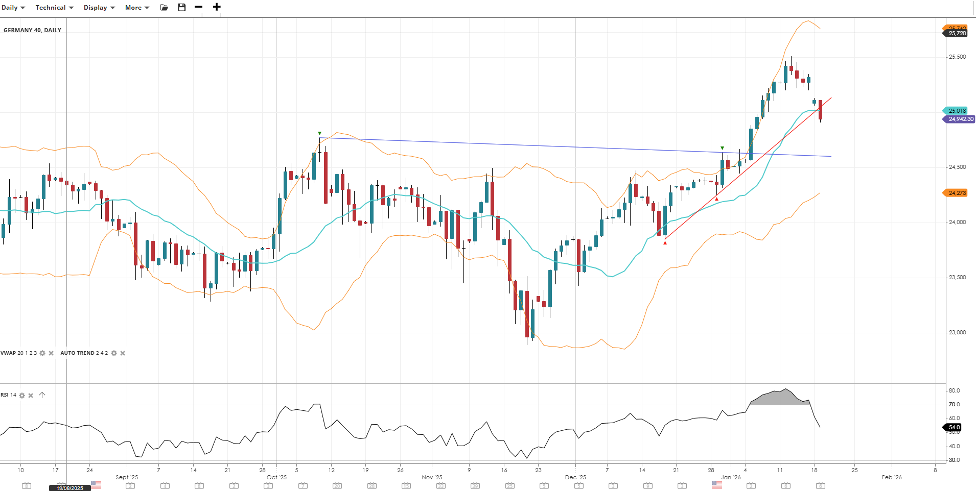This screenshot has height=491, width=976.
Task: Expand the Technical indicators menu
Action: [54, 8]
